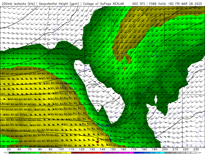Click the "80" value on the color scale

coord(40,149)
